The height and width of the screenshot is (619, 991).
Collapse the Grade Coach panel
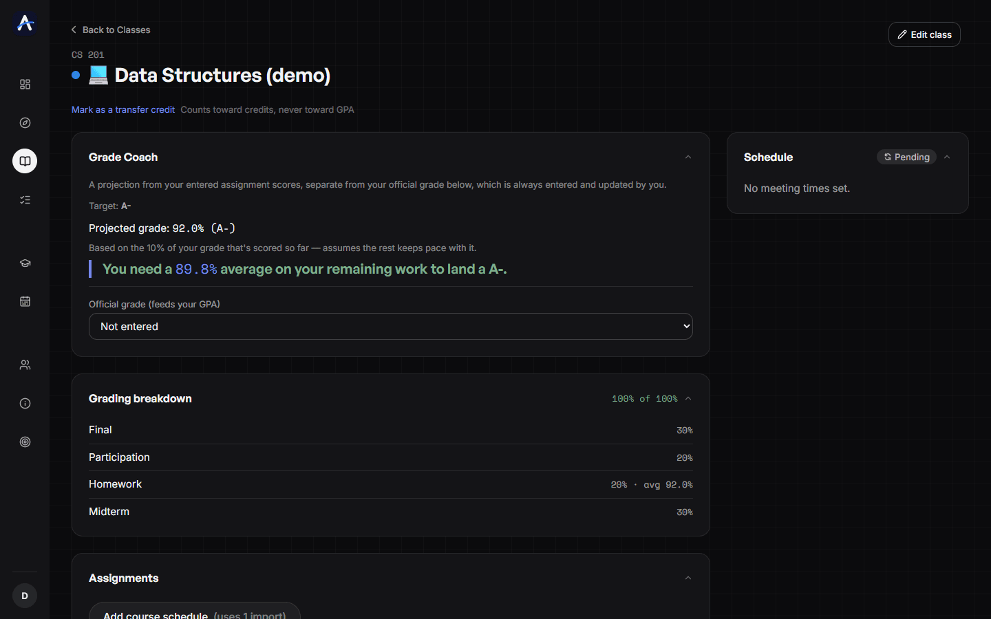coord(688,157)
